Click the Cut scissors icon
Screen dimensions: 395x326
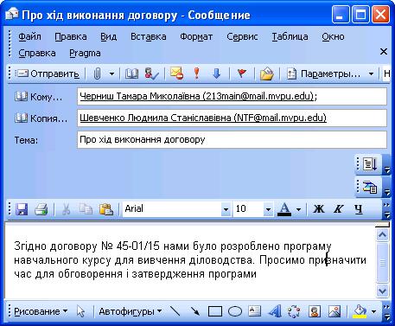(67, 209)
